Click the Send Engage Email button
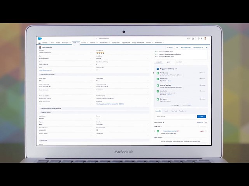This screenshot has height=186, width=249. [x=186, y=47]
